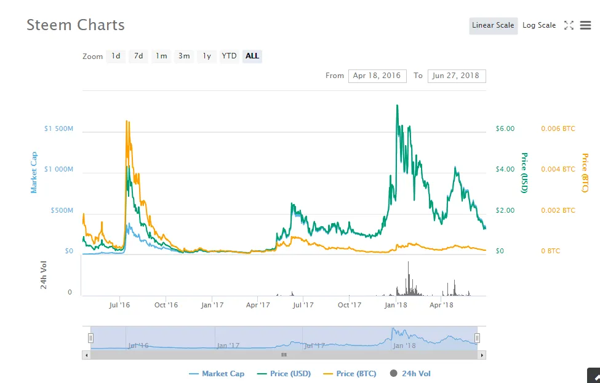Click the Jan '17 x-axis label
This screenshot has width=600, height=383.
(x=212, y=305)
